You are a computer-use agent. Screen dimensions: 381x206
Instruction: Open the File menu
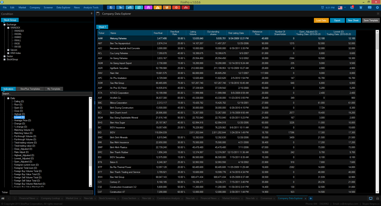5,7
